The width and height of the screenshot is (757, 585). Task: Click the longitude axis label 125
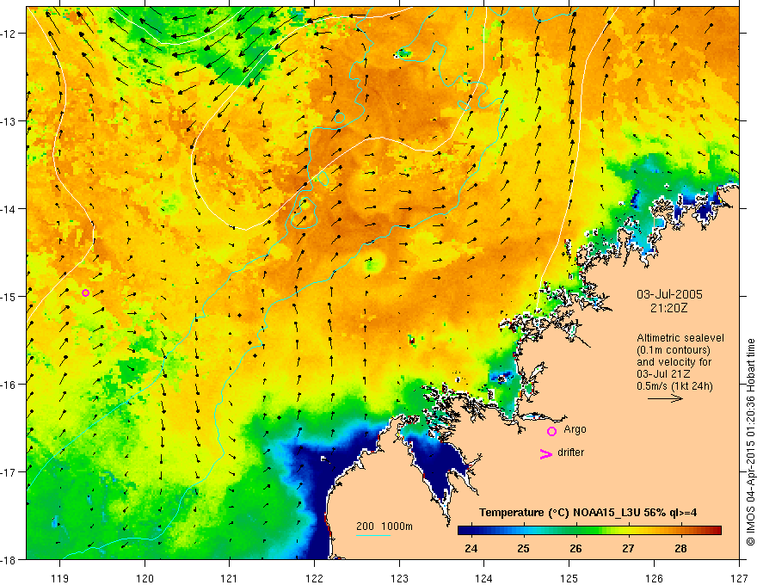[x=569, y=578]
